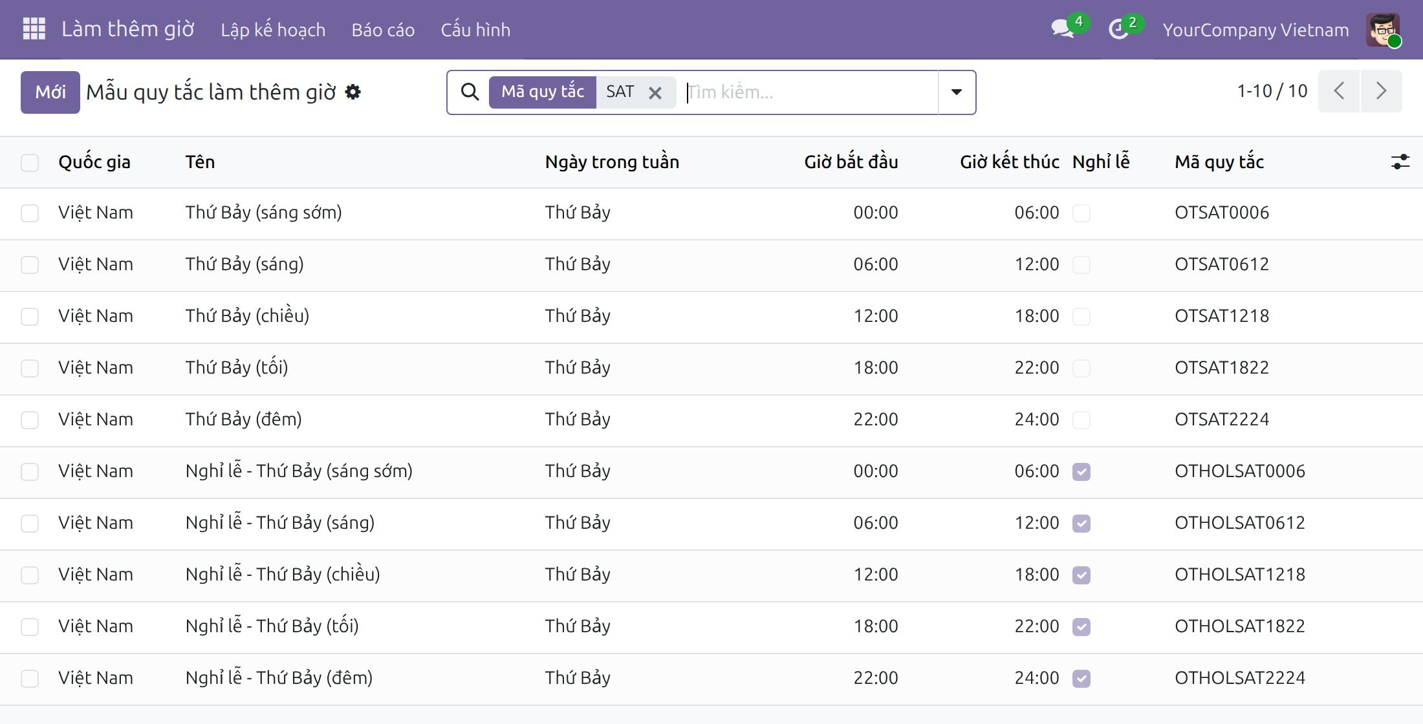Screen dimensions: 1423x724
Task: Toggle Nghỉ lễ checkbox for OTSAT0612
Action: [1081, 265]
